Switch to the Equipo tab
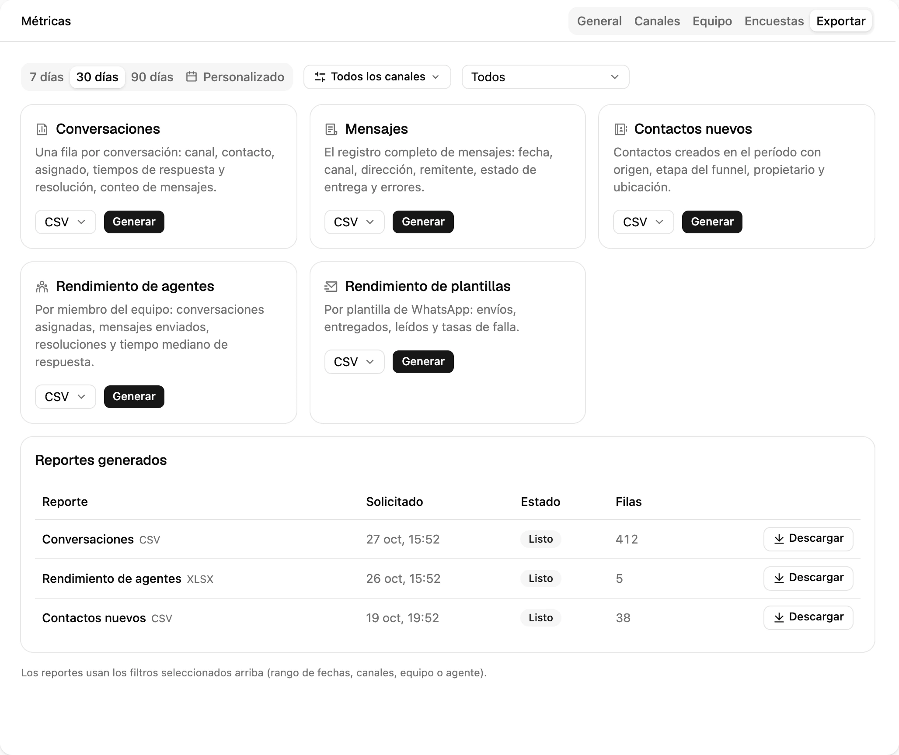 point(712,21)
